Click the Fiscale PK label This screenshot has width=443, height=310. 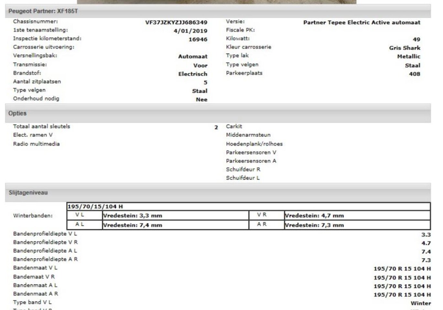[x=240, y=30]
